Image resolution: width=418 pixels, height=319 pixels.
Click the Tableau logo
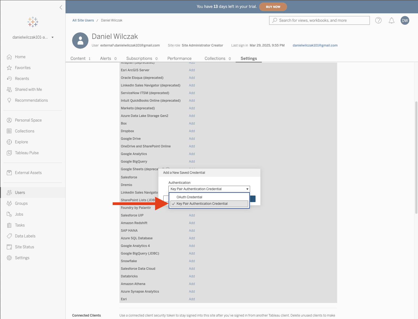33,22
